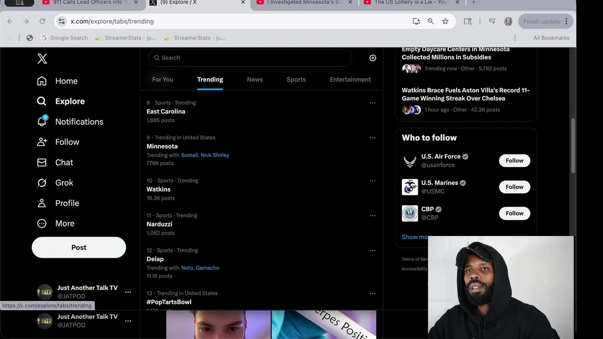Open the media control icon in toolbar
Viewport: 603px width, 339px height.
coord(492,21)
